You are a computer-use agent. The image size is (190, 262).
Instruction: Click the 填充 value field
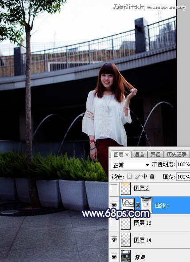(183, 177)
